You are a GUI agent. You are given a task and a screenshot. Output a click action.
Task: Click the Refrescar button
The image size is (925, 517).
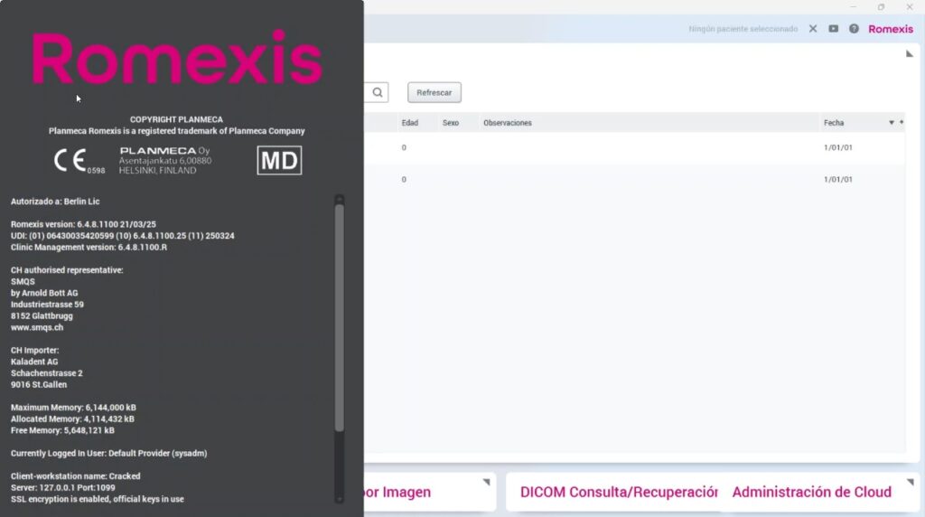(x=434, y=93)
